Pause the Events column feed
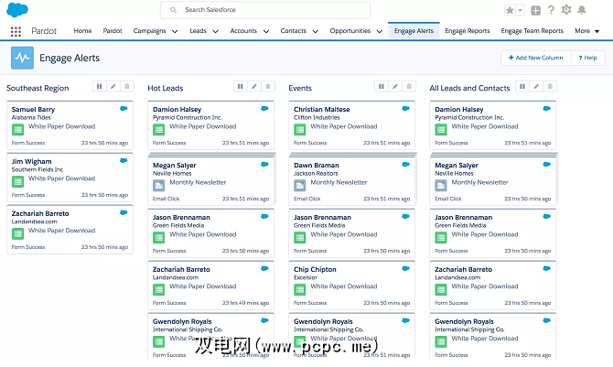 click(x=382, y=86)
